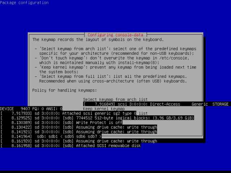Click the 'Keep kernel keymap' description bullet text
This screenshot has width=231, height=173.
(115, 70)
